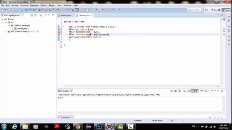Open the External Tools dropdown arrow

pyautogui.click(x=42, y=10)
